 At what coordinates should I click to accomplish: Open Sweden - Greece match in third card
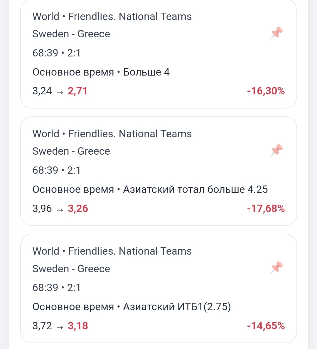tap(71, 269)
